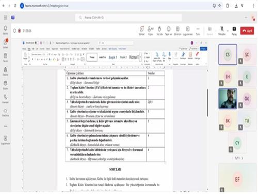Open Etkinlik bell icon in left sidebar
Viewport: 258px width, 194px height.
pyautogui.click(x=6, y=30)
